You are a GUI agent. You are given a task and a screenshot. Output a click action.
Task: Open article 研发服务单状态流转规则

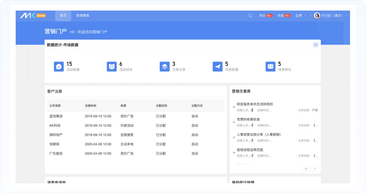click(x=255, y=104)
